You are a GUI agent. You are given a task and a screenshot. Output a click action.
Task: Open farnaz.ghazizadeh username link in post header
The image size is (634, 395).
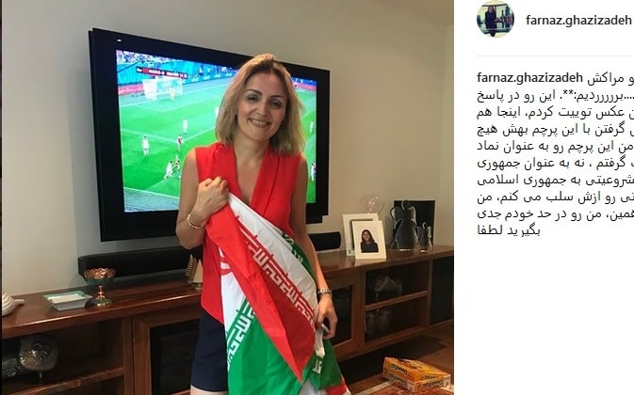(578, 20)
